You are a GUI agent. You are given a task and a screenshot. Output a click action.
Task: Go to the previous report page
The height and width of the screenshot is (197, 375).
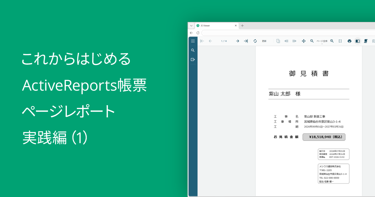click(x=210, y=41)
